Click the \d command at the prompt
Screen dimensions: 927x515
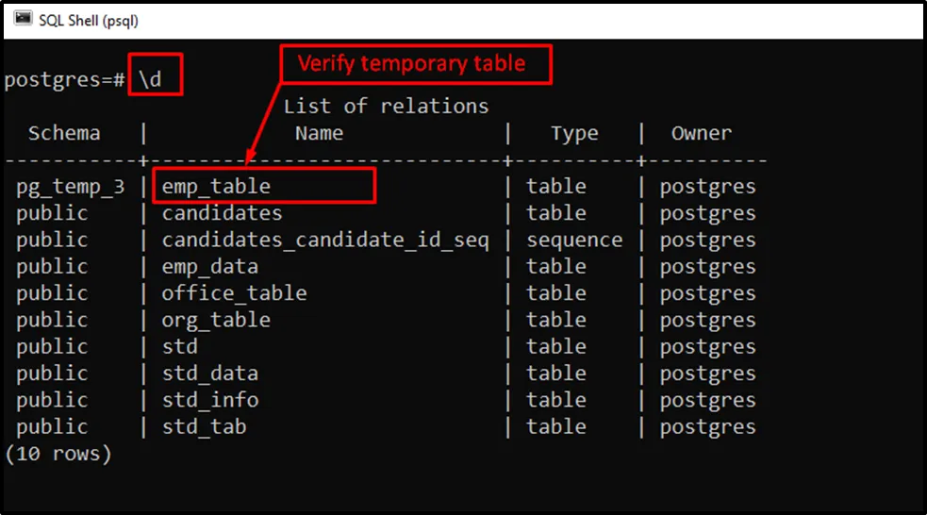(x=150, y=79)
